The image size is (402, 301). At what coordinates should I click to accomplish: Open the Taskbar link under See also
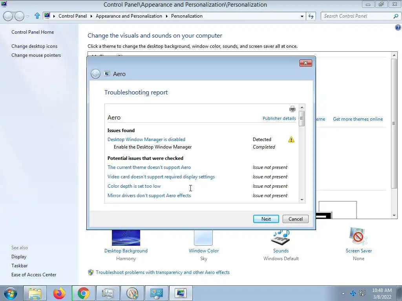(x=20, y=266)
